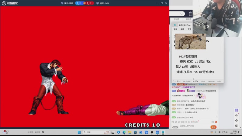
Task: Click the search magnifier icon in stream panel
Action: pyautogui.click(x=181, y=14)
